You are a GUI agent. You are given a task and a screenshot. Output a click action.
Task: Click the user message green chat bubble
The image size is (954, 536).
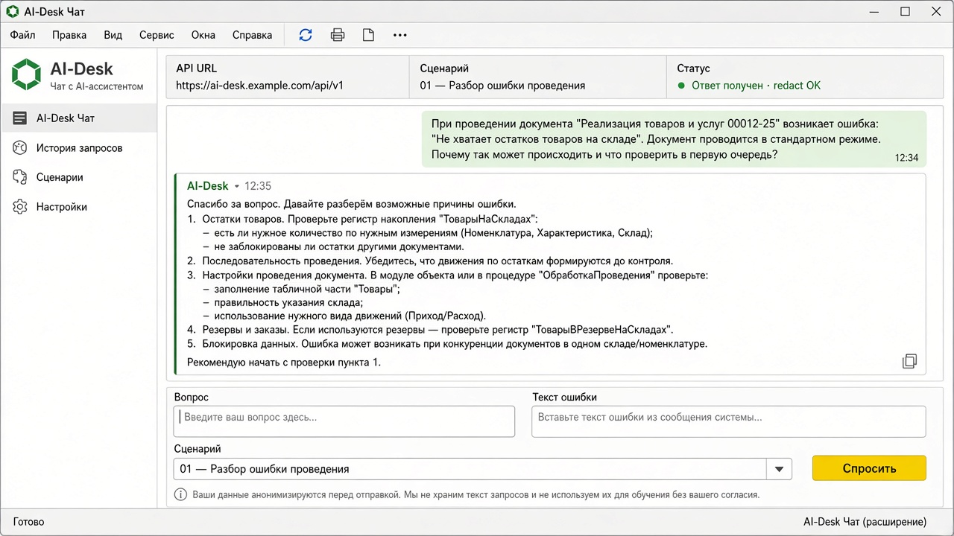pos(674,139)
